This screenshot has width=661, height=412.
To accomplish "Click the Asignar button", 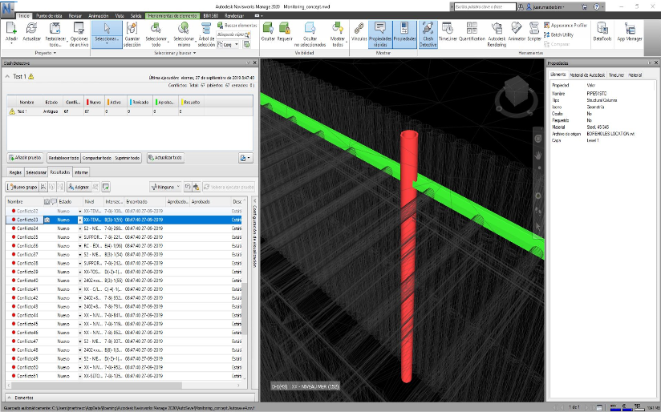I will point(79,187).
